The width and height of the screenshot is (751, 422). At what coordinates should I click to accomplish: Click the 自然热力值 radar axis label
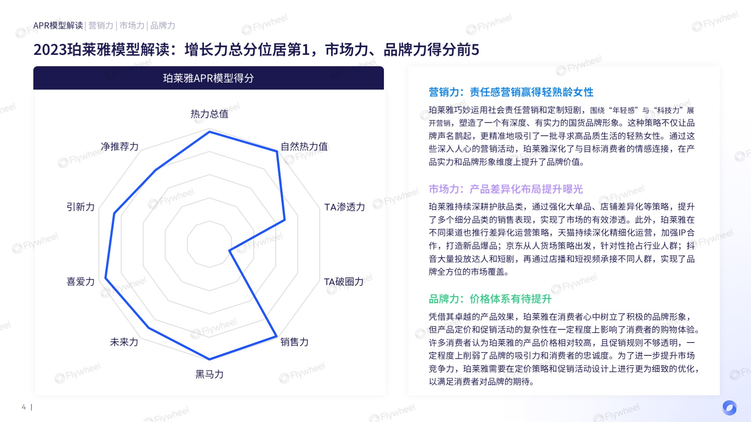coord(304,147)
